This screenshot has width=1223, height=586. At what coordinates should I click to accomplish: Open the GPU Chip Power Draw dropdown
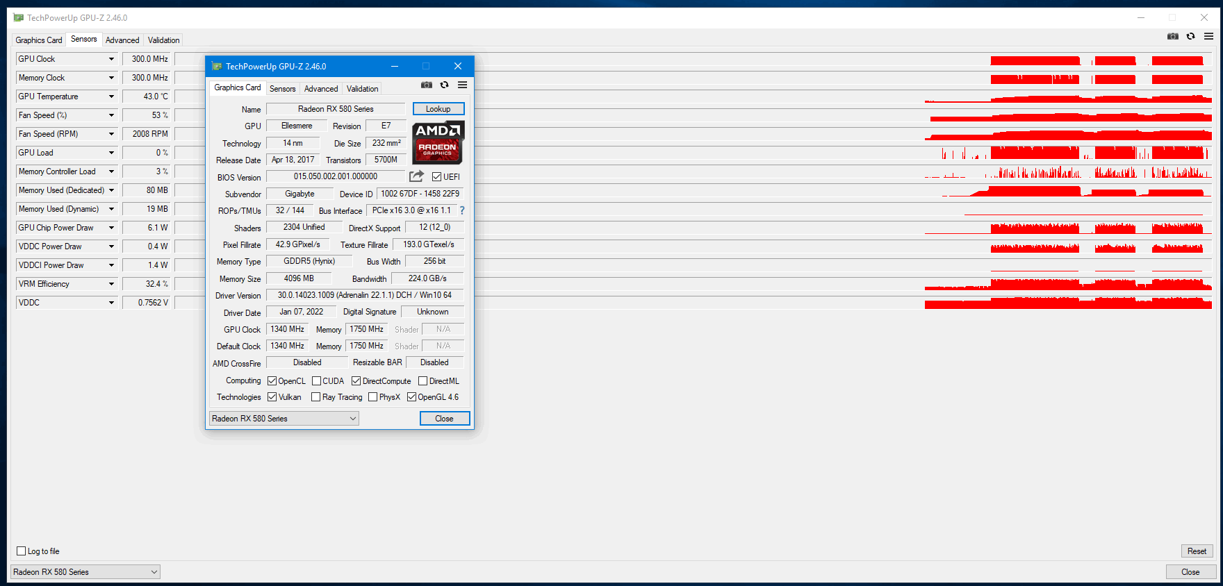[111, 228]
